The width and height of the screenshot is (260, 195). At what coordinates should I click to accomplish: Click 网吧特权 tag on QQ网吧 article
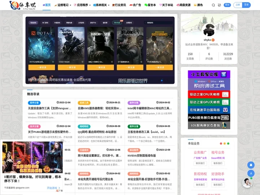coord(84,126)
